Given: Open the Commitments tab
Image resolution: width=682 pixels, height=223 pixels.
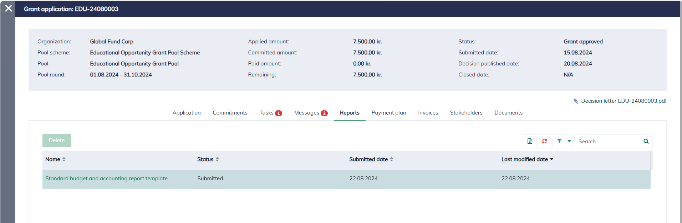Looking at the screenshot, I should [x=230, y=113].
